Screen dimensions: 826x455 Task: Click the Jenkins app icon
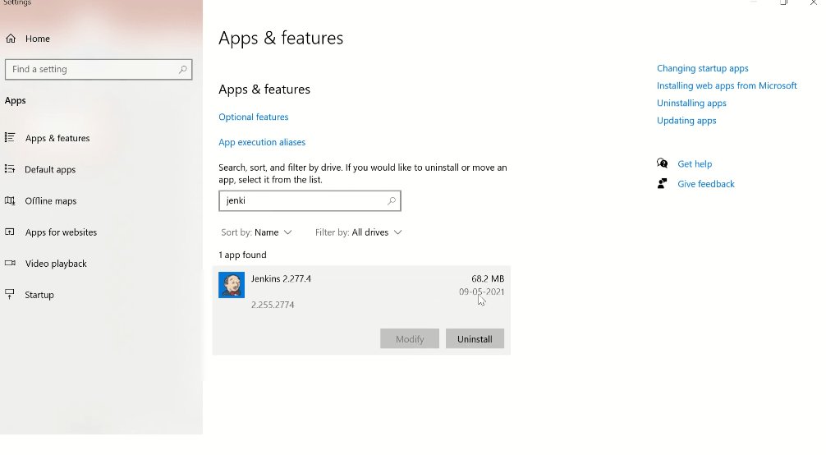click(x=232, y=285)
